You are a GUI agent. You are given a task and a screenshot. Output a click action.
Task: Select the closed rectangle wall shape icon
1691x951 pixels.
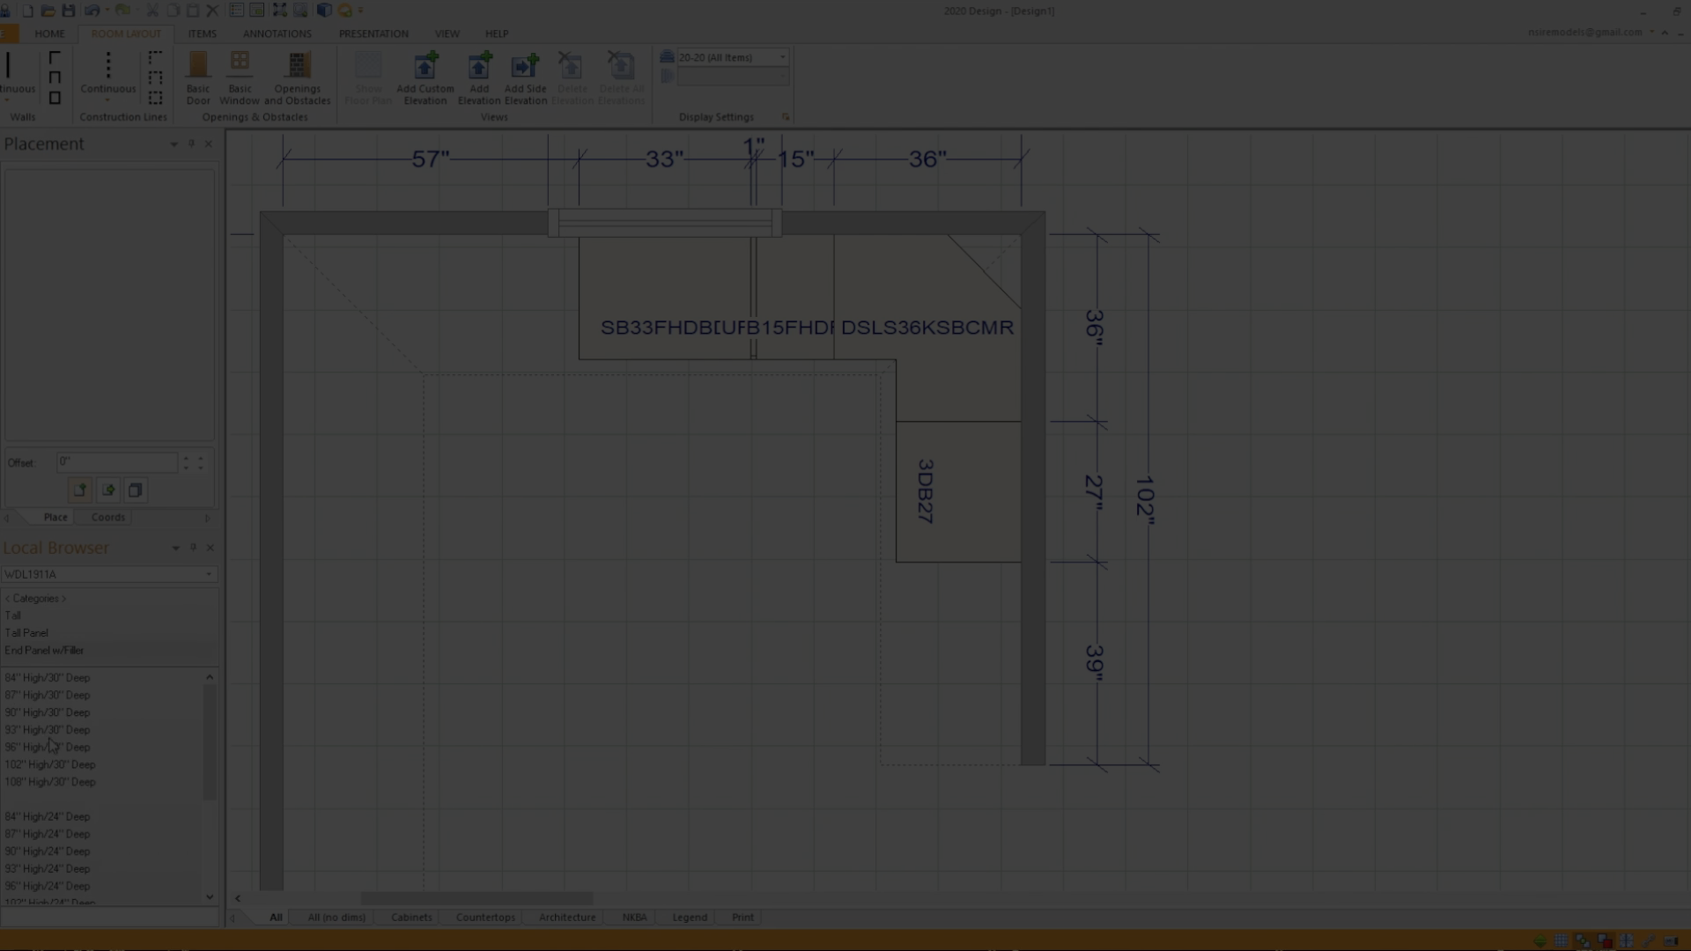pos(55,98)
